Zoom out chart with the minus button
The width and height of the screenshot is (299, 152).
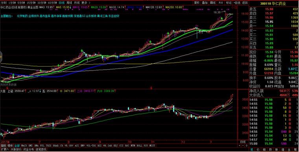(x=243, y=146)
